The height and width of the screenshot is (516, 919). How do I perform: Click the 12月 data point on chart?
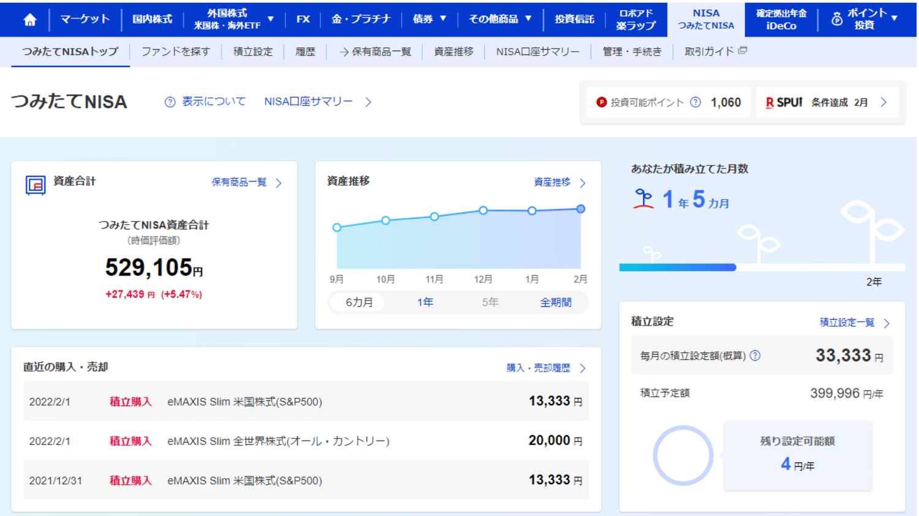click(x=483, y=211)
